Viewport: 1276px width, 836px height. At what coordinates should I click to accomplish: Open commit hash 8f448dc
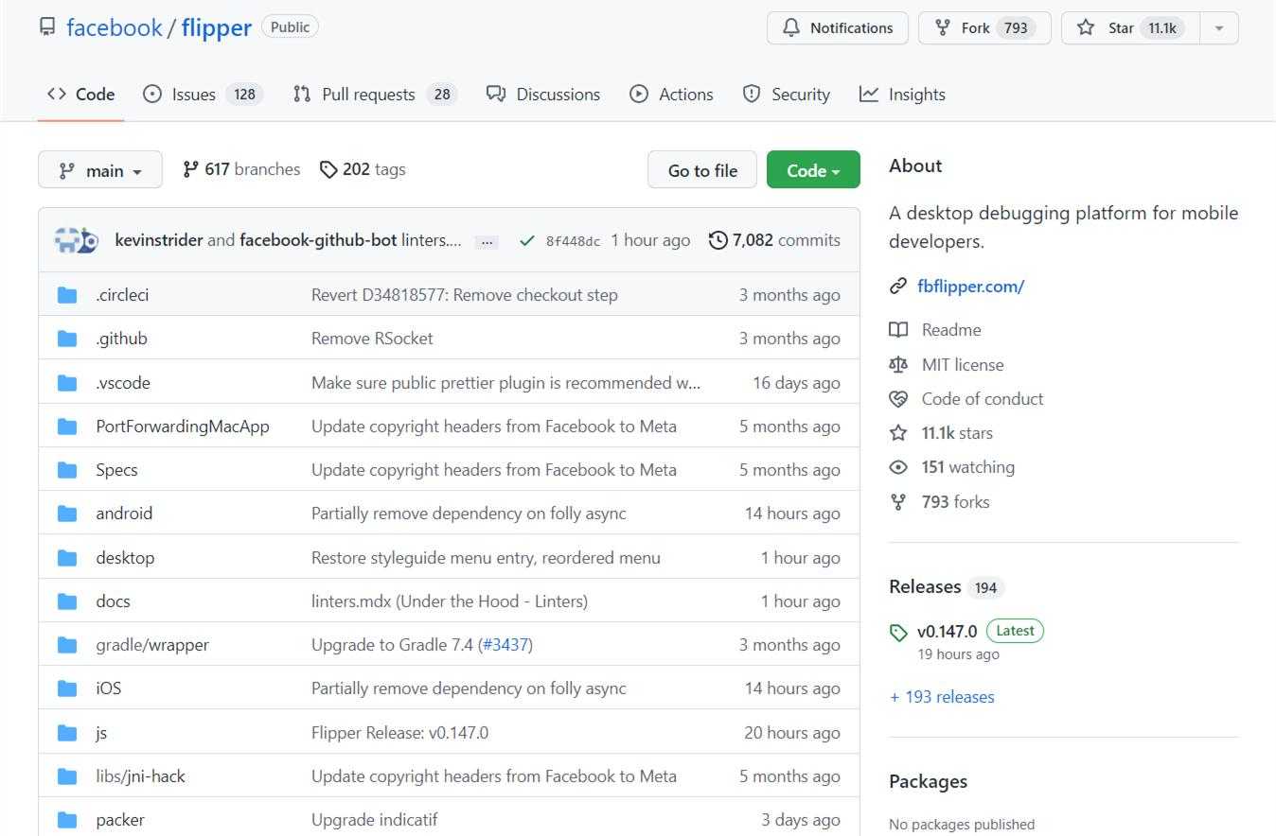point(573,241)
